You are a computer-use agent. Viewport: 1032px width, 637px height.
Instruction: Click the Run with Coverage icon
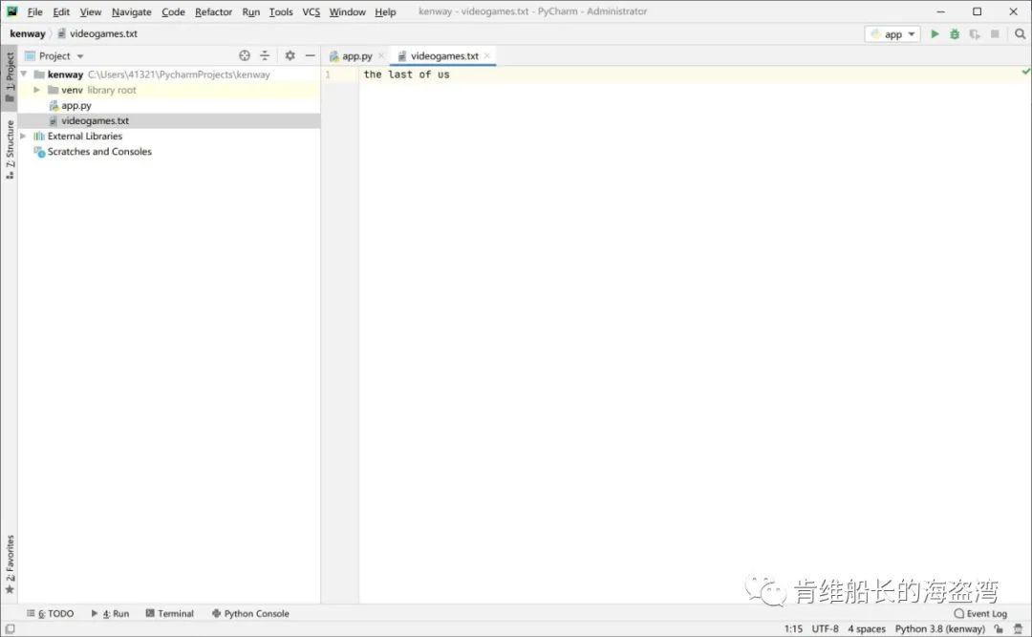point(975,33)
